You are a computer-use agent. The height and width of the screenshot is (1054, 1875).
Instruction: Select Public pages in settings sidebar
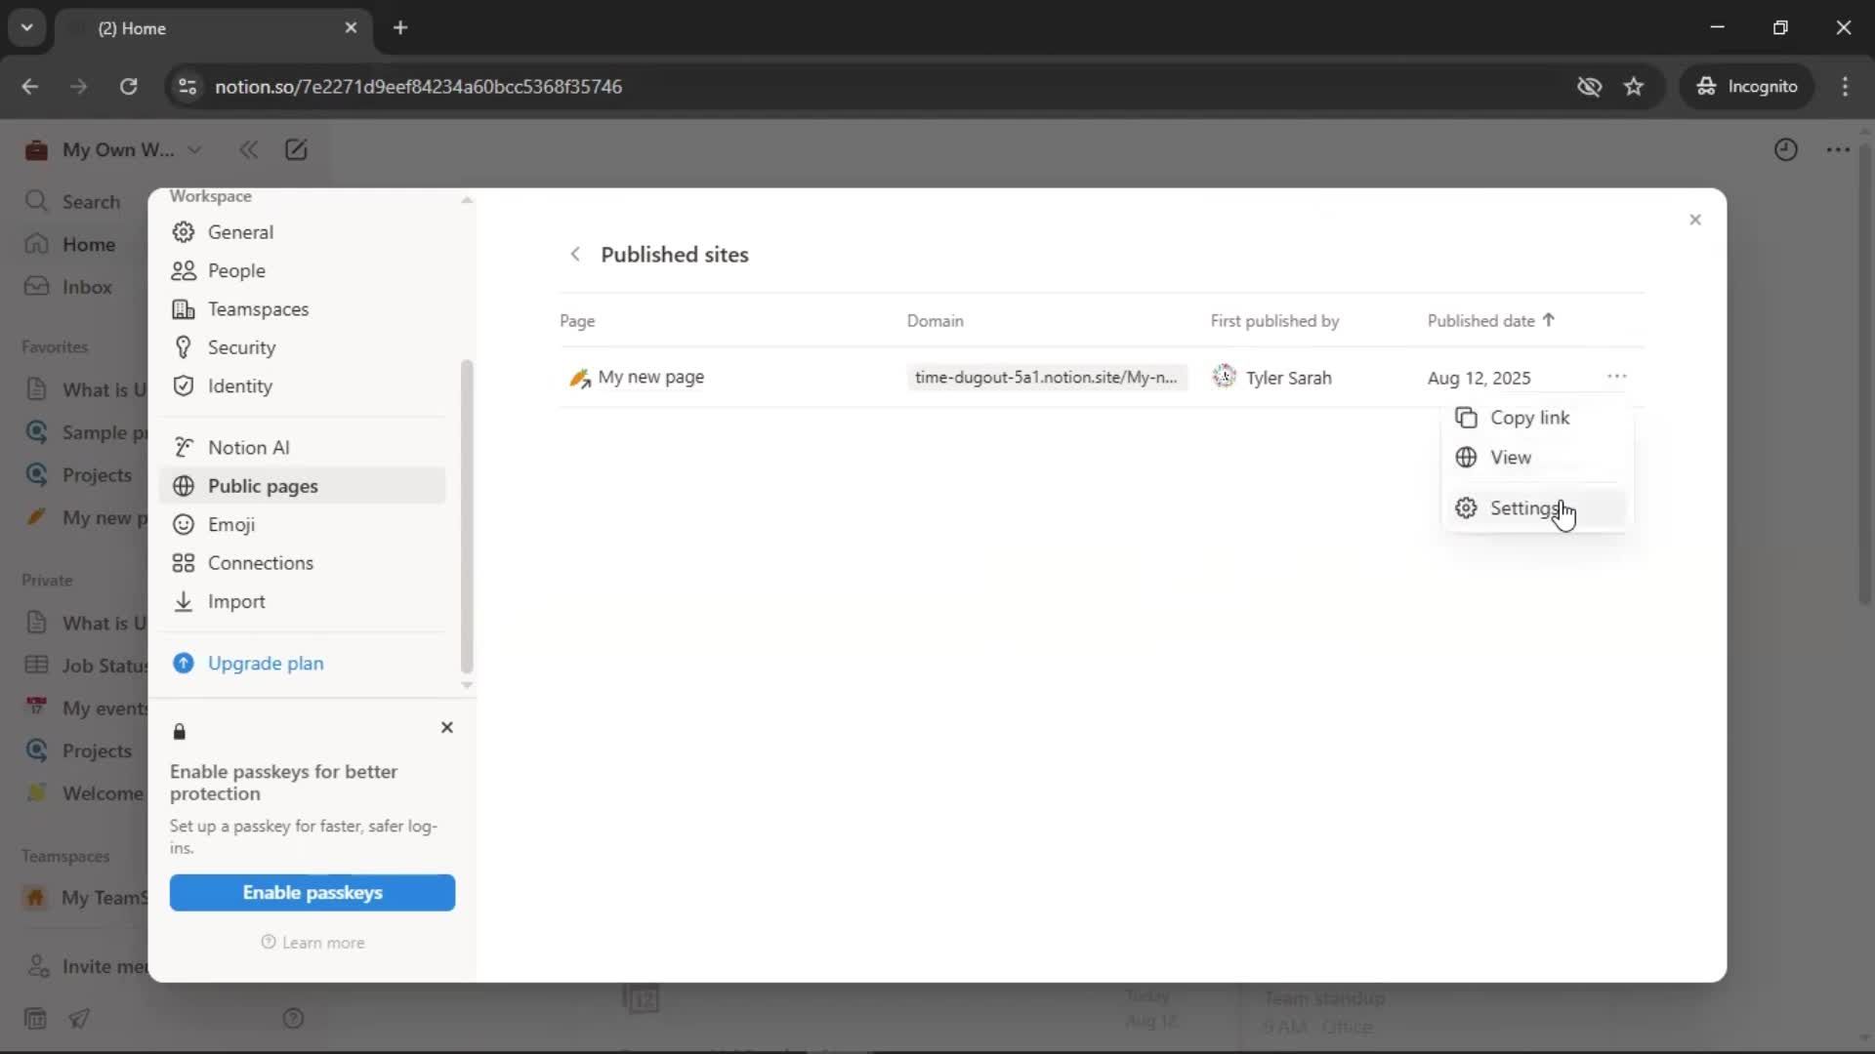click(x=302, y=486)
